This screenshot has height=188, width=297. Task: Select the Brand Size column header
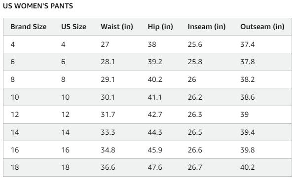coord(29,27)
